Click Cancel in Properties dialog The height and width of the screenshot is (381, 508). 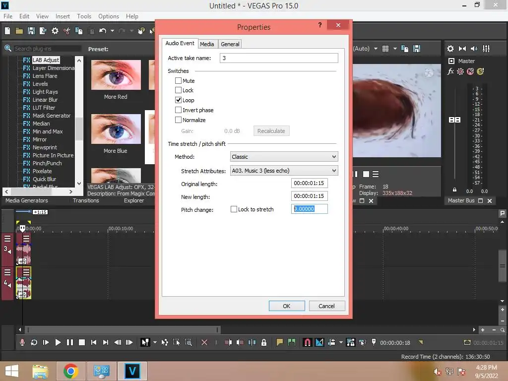coord(326,306)
